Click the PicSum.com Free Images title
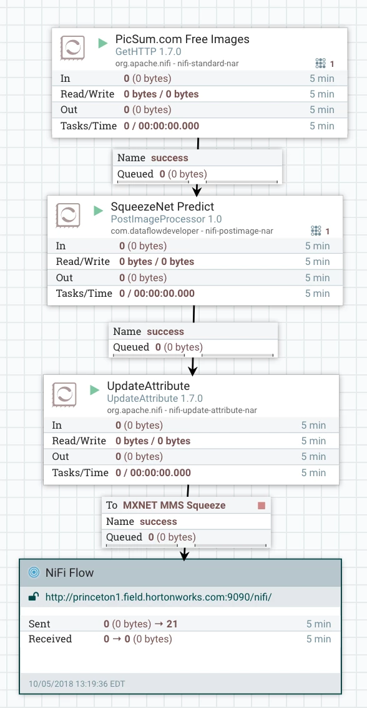 tap(182, 39)
